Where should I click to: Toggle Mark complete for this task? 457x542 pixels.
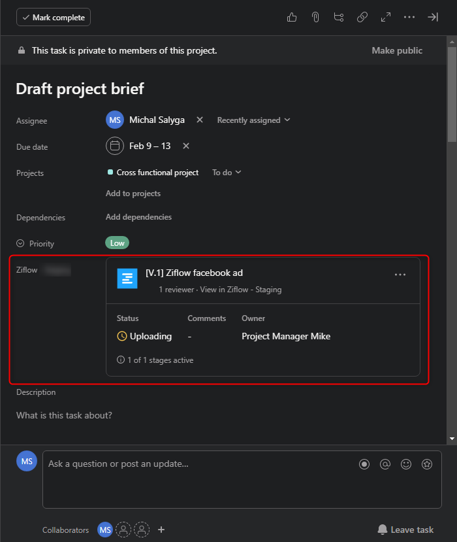click(x=54, y=18)
